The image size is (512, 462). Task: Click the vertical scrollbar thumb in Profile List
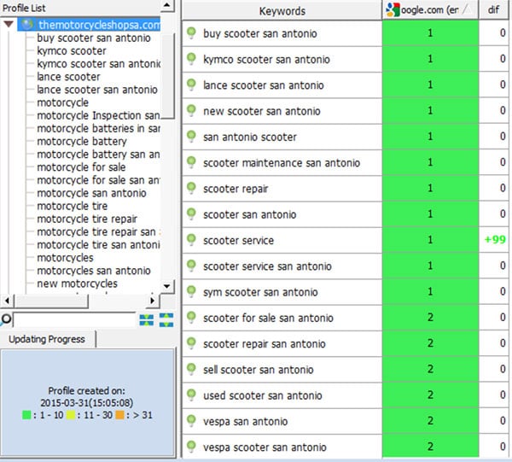pyautogui.click(x=168, y=76)
